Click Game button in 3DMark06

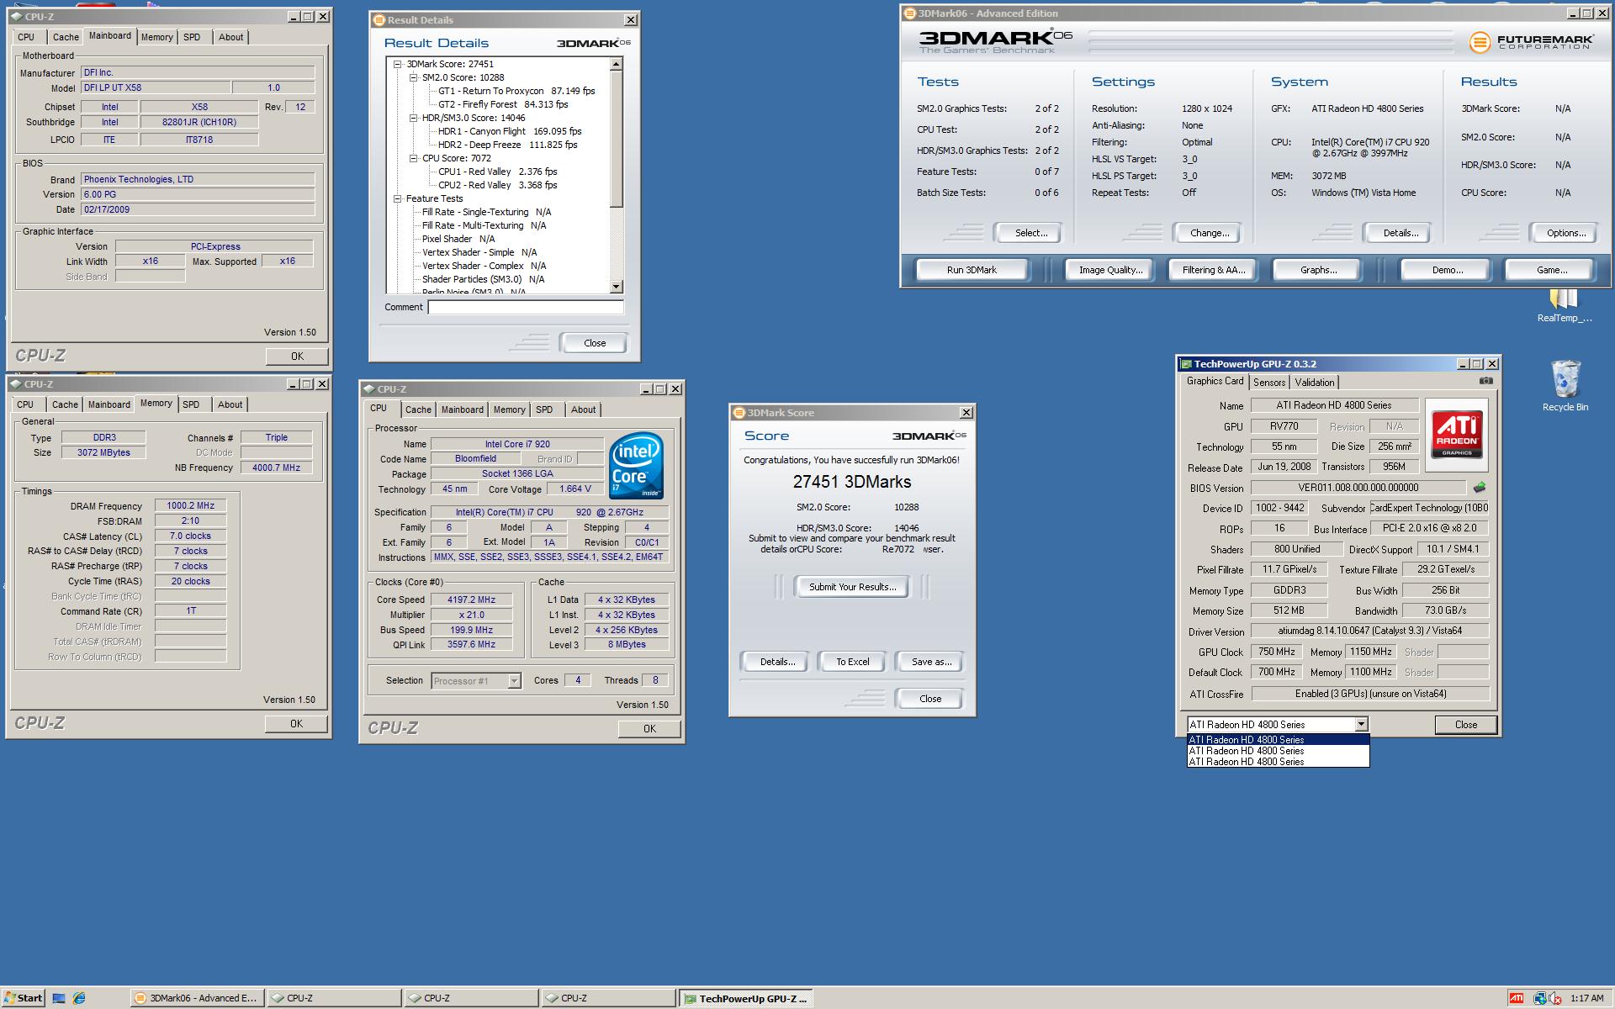(x=1551, y=270)
